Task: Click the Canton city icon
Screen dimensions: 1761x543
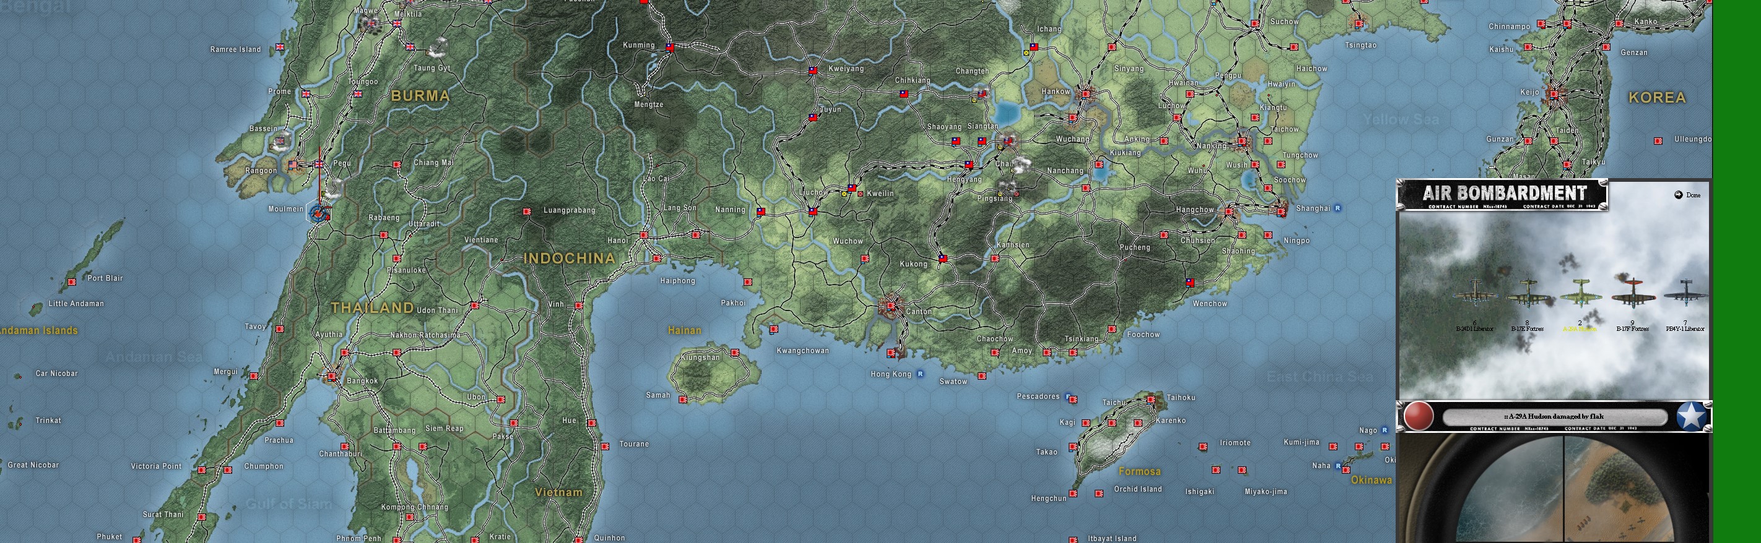Action: pos(891,306)
